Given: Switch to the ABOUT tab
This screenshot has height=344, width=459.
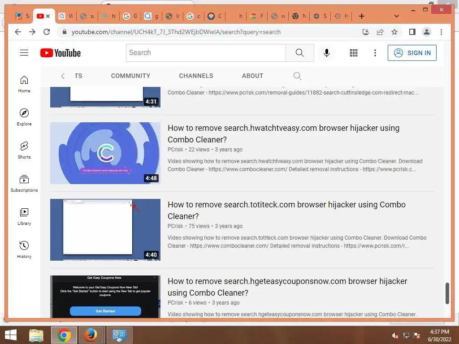Looking at the screenshot, I should click(252, 76).
